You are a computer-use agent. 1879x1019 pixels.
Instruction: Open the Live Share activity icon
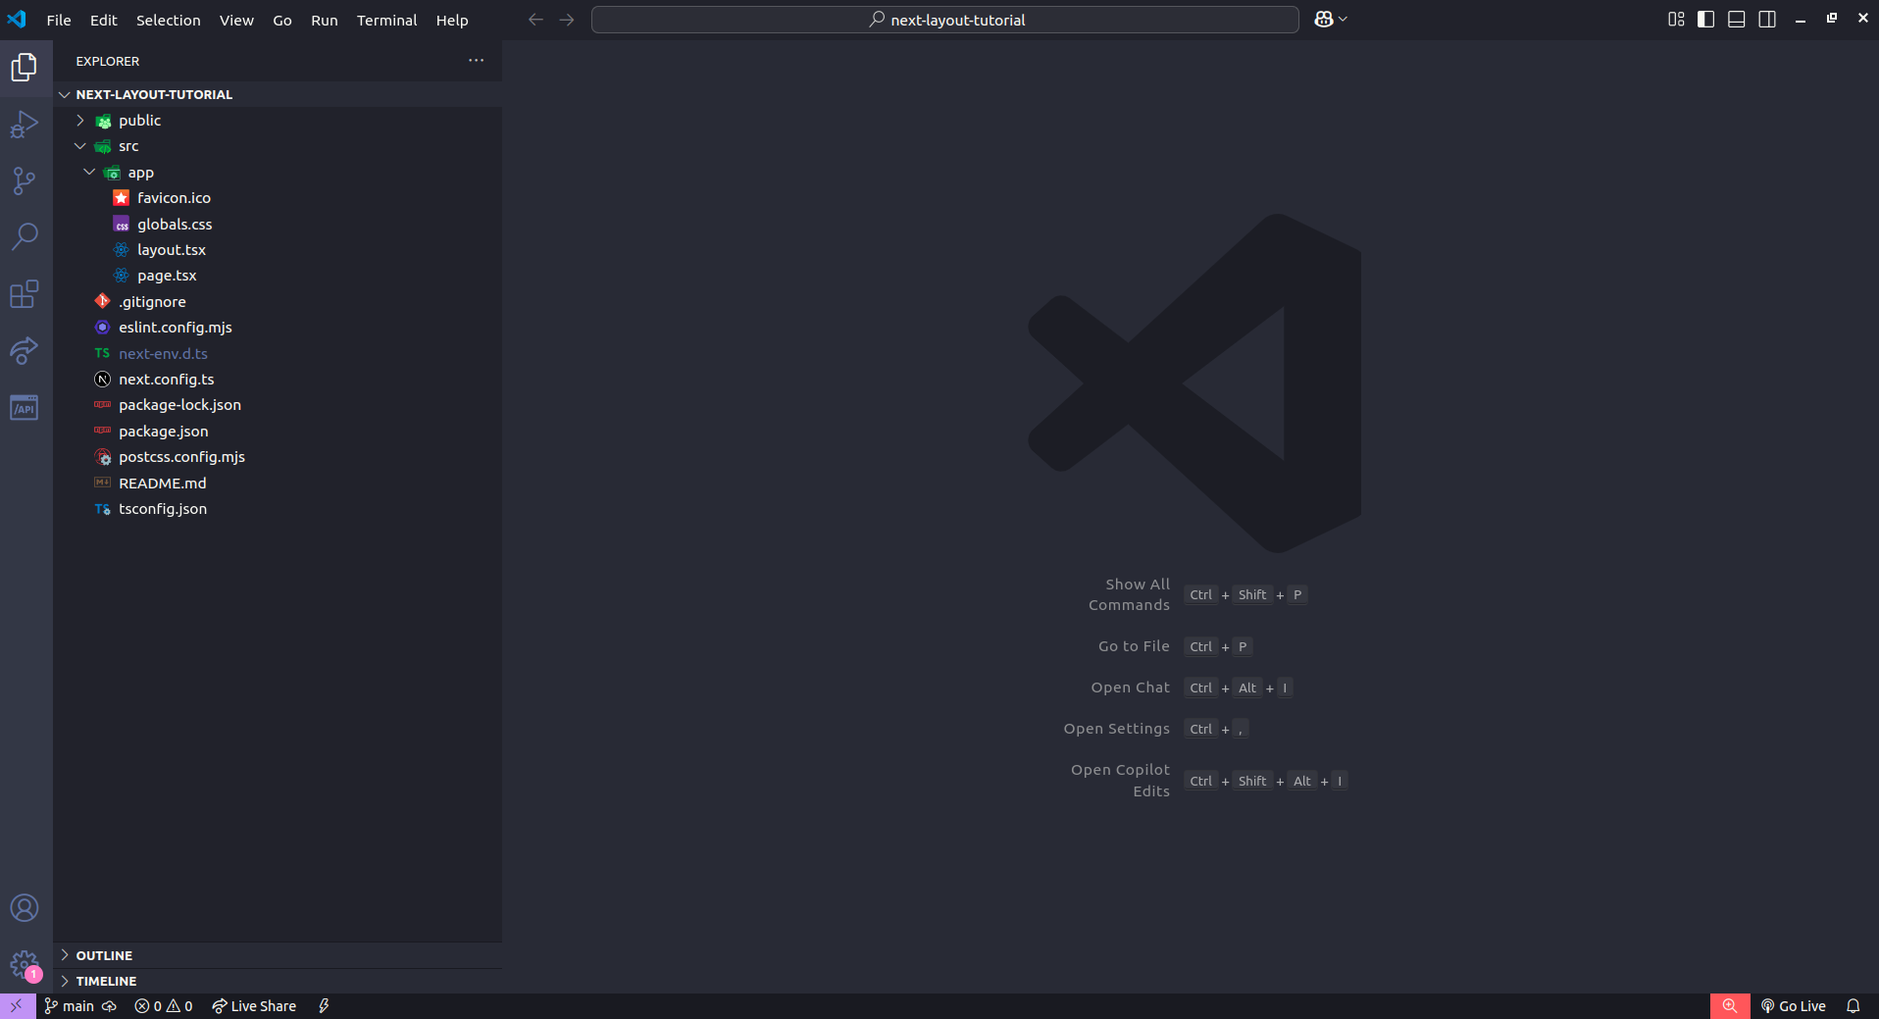(25, 350)
